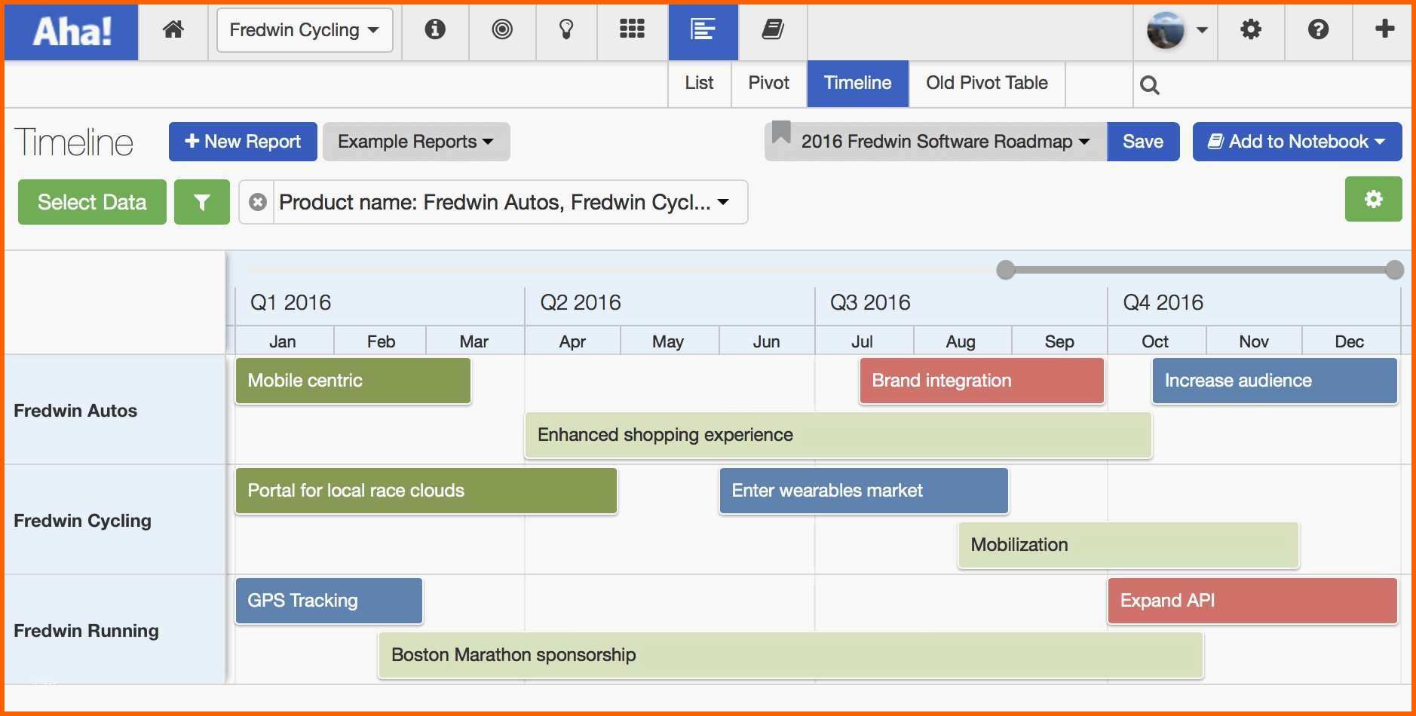Click the Q2 2016 header
The width and height of the screenshot is (1416, 716).
pyautogui.click(x=581, y=303)
